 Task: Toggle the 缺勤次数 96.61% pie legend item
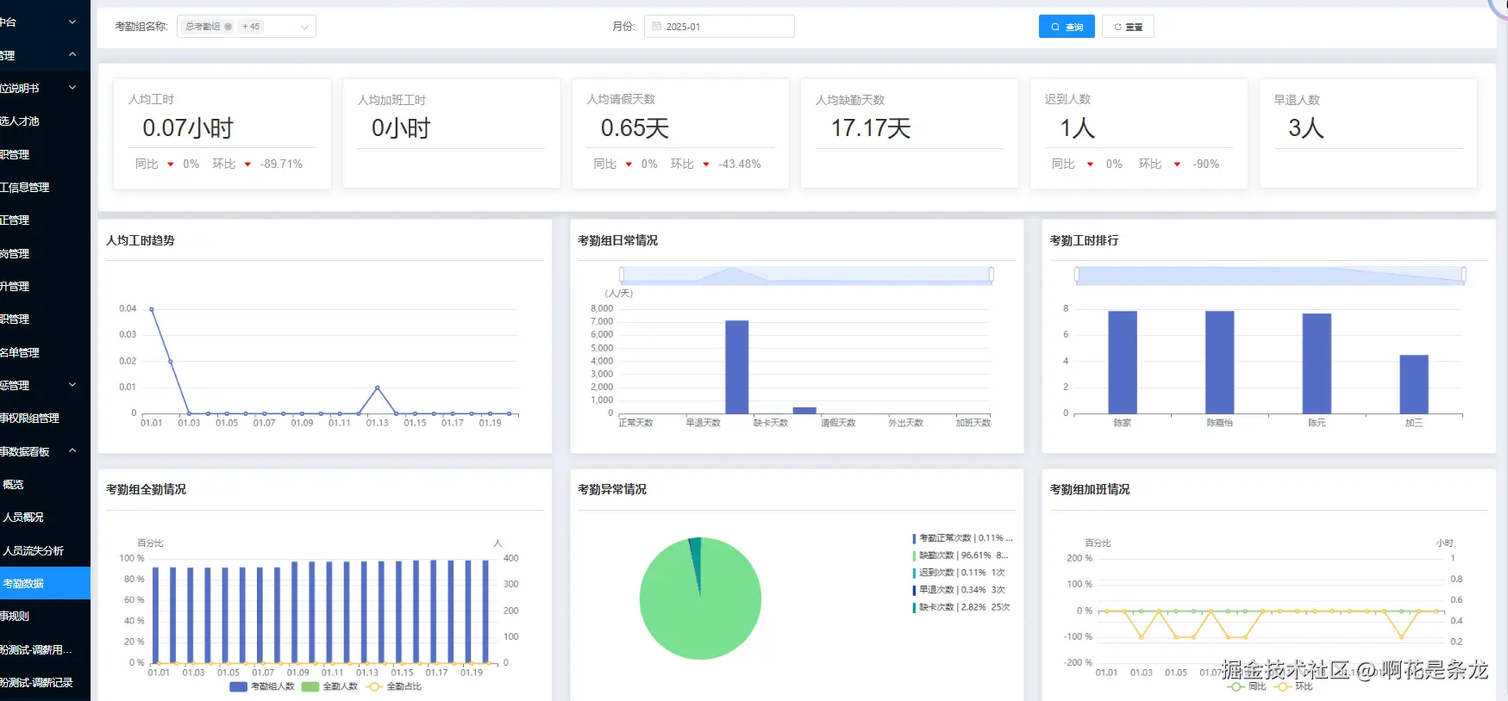click(960, 555)
